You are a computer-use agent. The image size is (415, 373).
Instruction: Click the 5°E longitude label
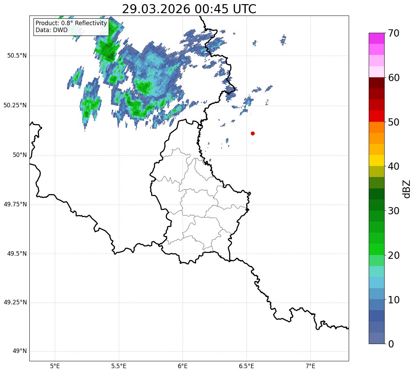click(x=55, y=366)
